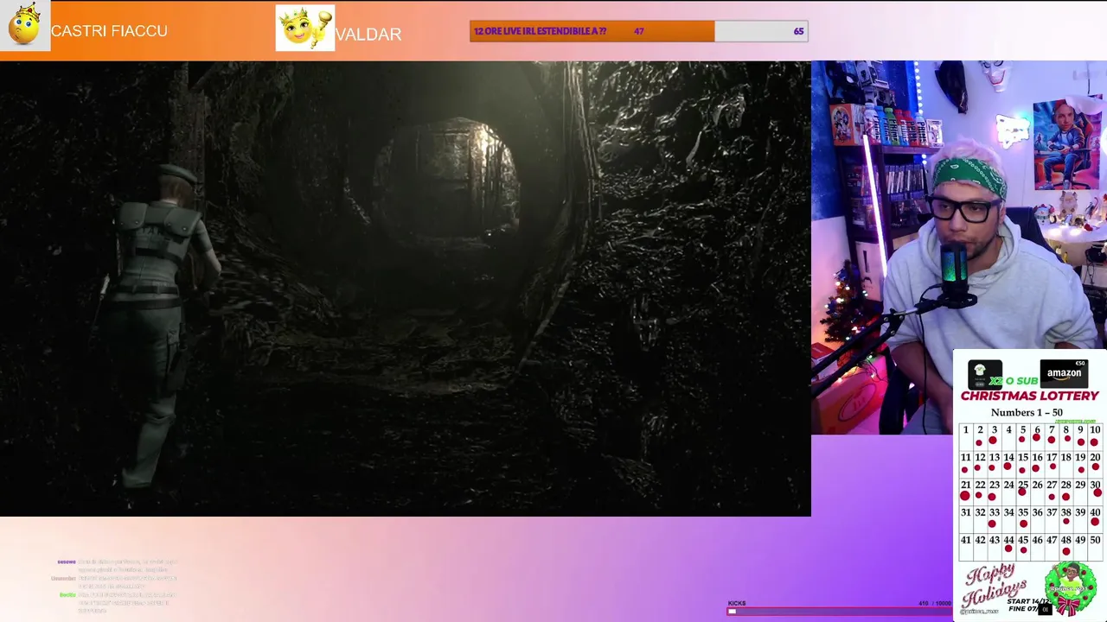
Task: Select lottery number 29
Action: coord(1080,491)
